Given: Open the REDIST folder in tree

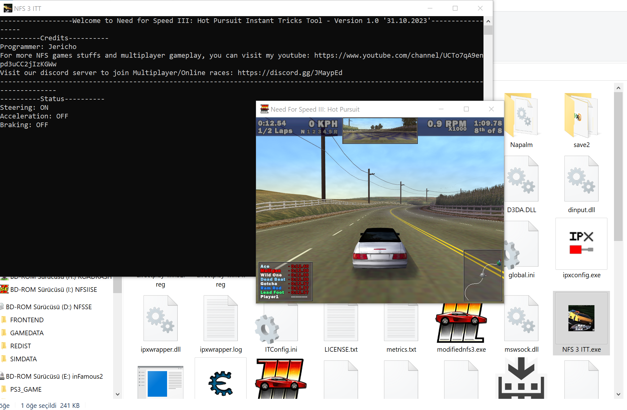Looking at the screenshot, I should click(21, 346).
